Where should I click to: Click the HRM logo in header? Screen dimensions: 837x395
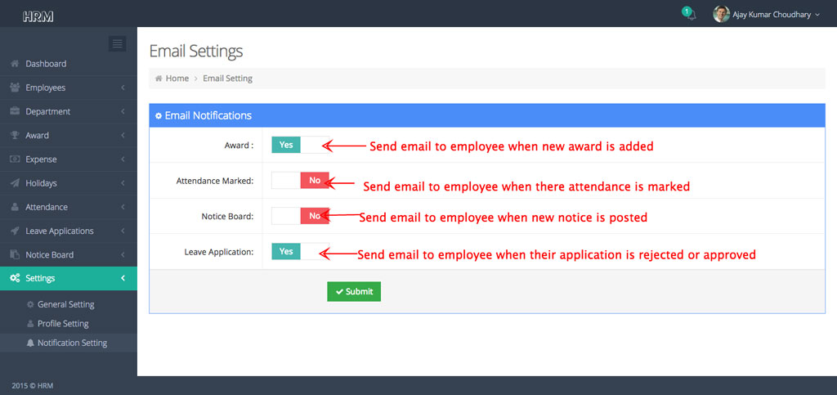(x=38, y=16)
